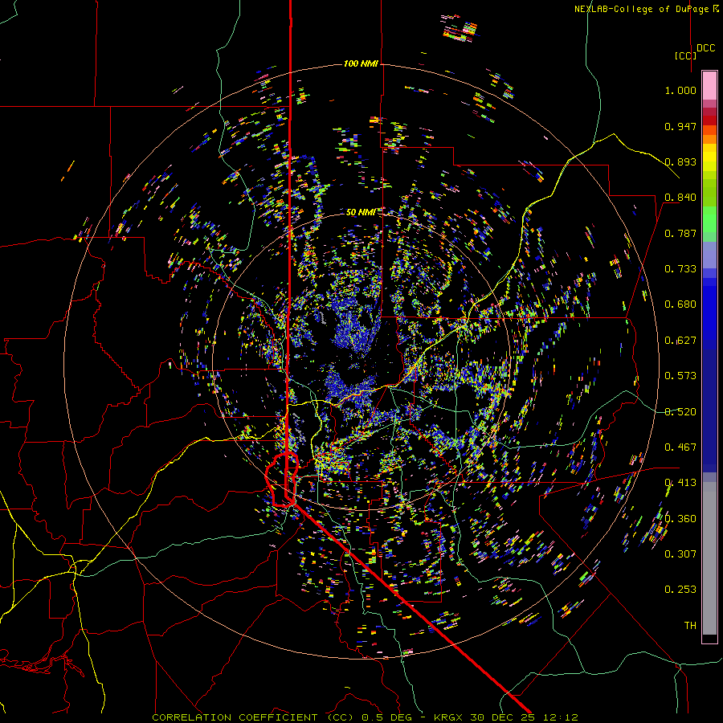This screenshot has height=723, width=723.
Task: Click the 0.253 scale value
Action: [x=680, y=590]
